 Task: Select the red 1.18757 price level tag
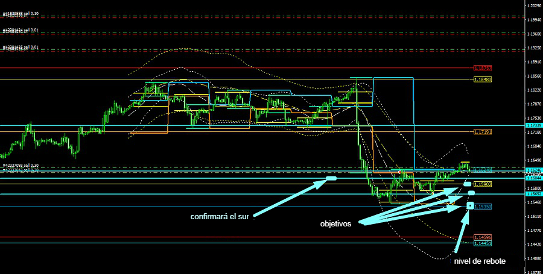pyautogui.click(x=483, y=68)
